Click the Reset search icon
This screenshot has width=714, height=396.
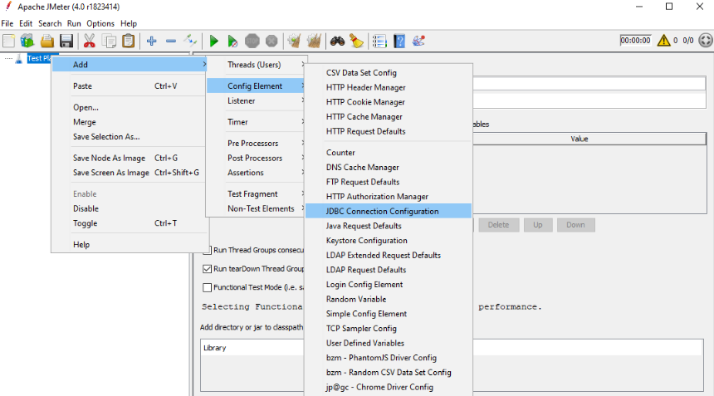356,41
